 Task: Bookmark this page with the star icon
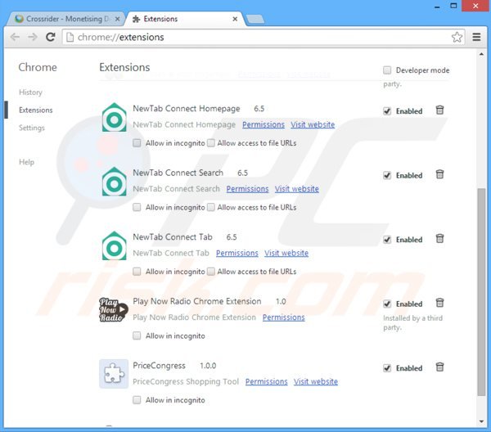pos(457,38)
